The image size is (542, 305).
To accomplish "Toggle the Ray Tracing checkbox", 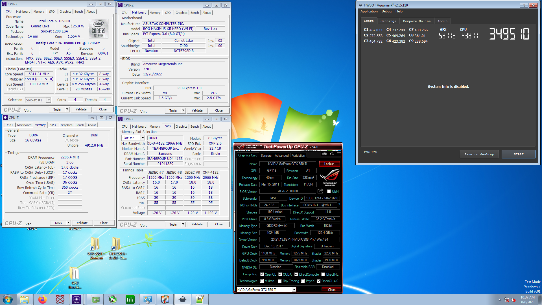I will (280, 281).
